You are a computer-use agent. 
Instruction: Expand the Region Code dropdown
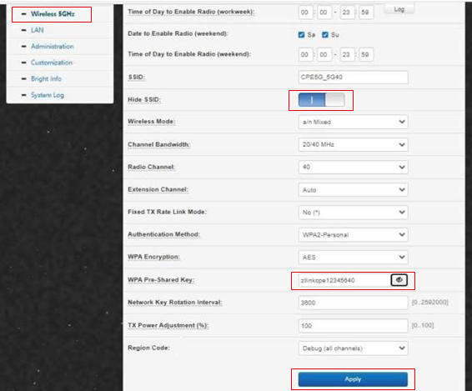[353, 348]
